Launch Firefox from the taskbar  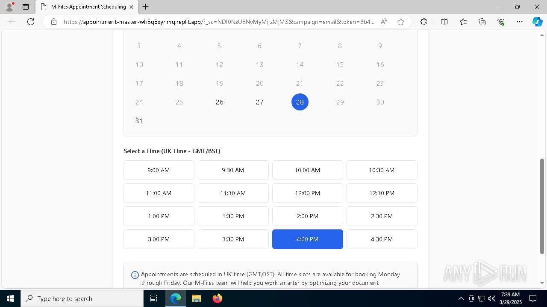(217, 298)
